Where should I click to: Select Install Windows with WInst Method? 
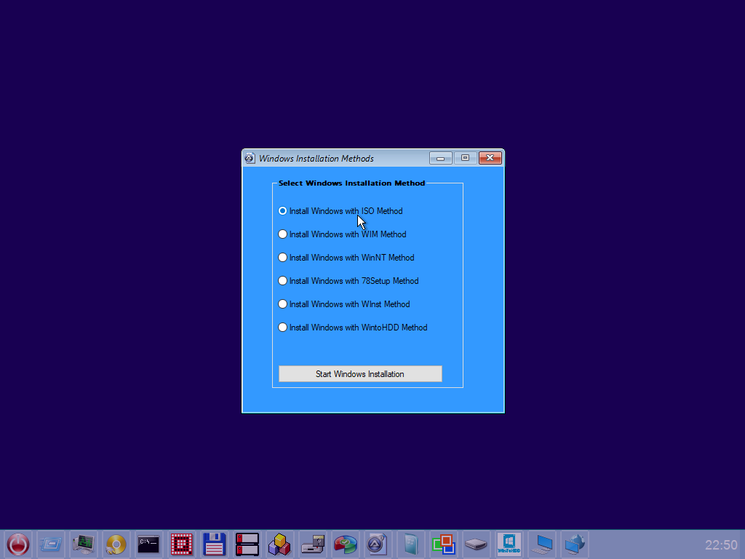pos(344,304)
